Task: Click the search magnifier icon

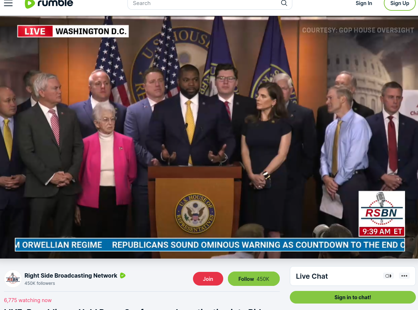Action: tap(284, 3)
